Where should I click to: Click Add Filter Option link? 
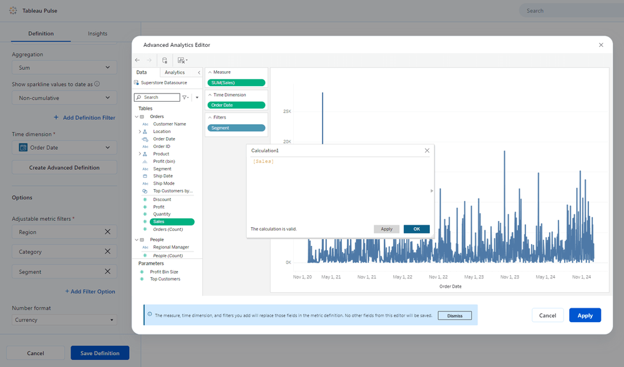pyautogui.click(x=90, y=291)
